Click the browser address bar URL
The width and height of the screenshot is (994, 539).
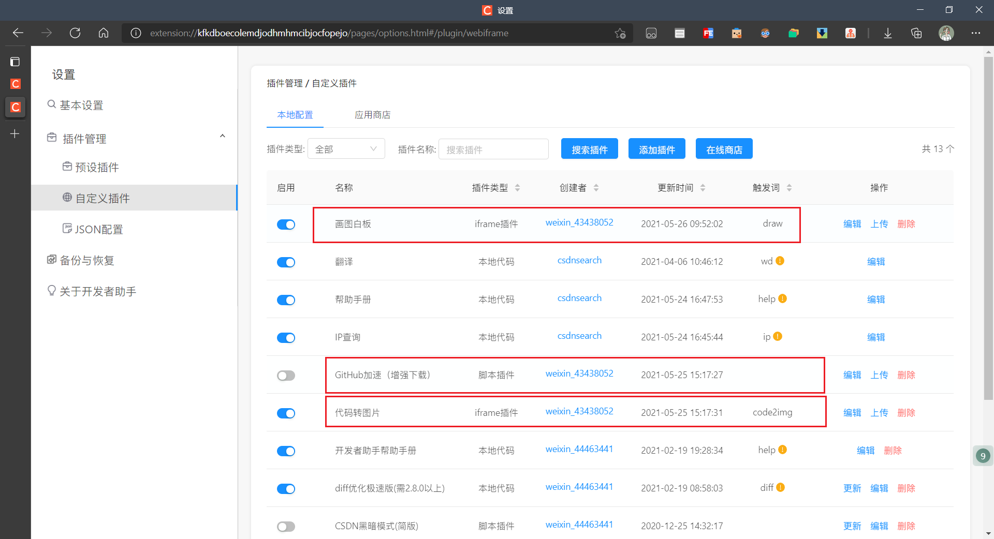[x=329, y=33]
